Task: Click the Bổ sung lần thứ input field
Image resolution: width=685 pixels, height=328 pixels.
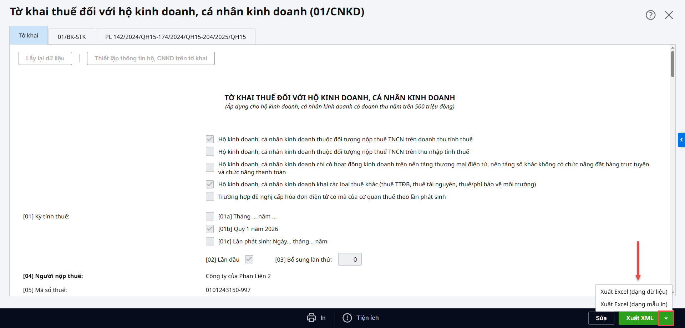Action: point(350,259)
